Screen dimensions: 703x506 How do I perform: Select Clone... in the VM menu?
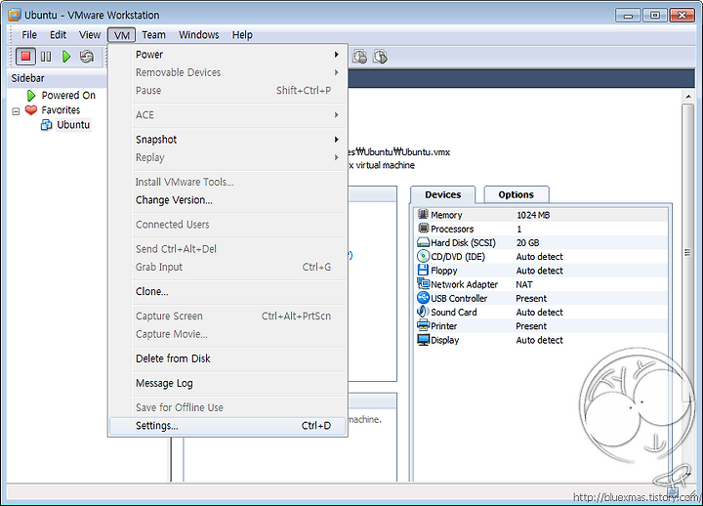[227, 291]
